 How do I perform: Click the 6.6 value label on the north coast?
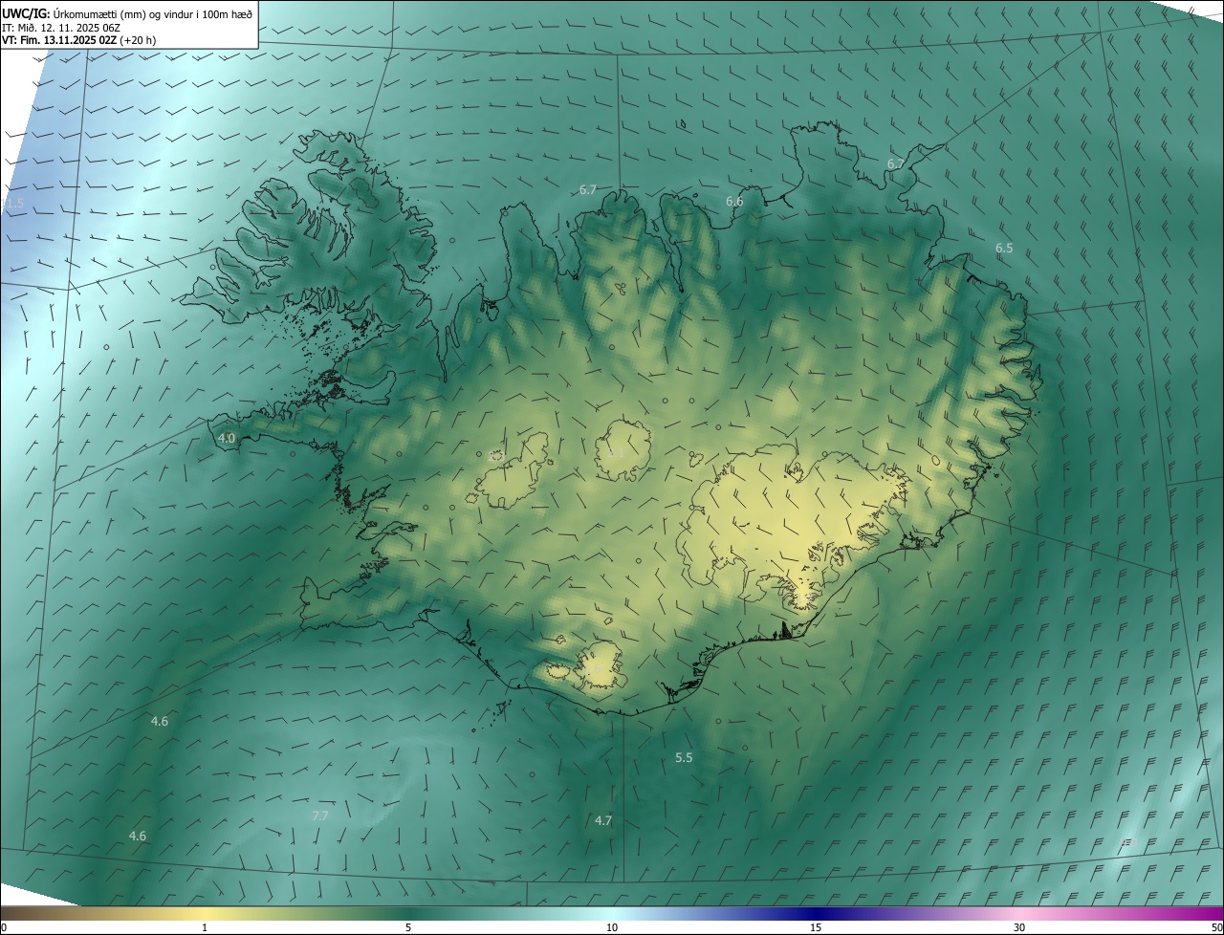coord(734,202)
